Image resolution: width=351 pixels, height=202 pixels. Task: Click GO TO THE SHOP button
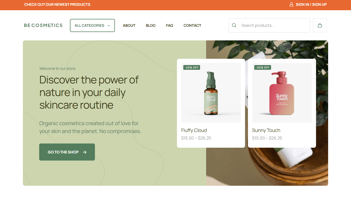click(67, 152)
